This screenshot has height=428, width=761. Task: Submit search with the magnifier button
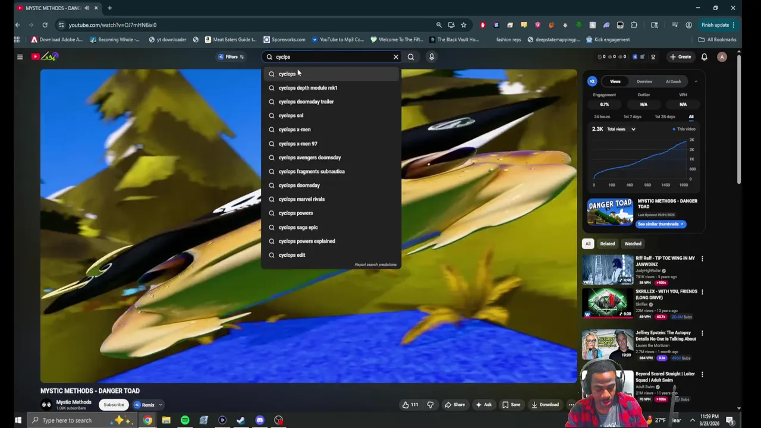[x=411, y=57]
